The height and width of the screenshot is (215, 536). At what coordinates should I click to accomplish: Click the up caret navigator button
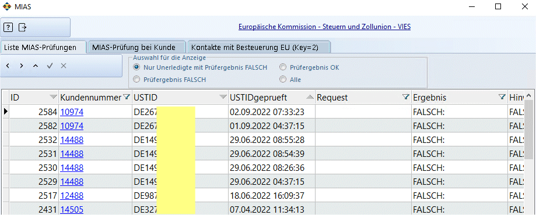pos(36,66)
